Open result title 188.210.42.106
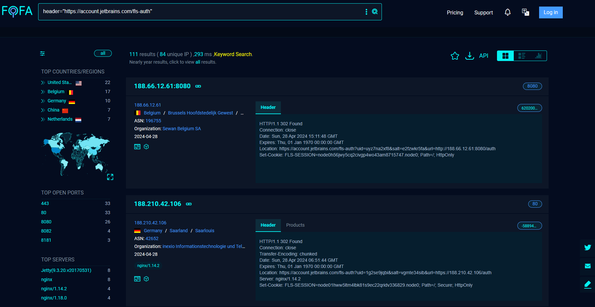 158,204
